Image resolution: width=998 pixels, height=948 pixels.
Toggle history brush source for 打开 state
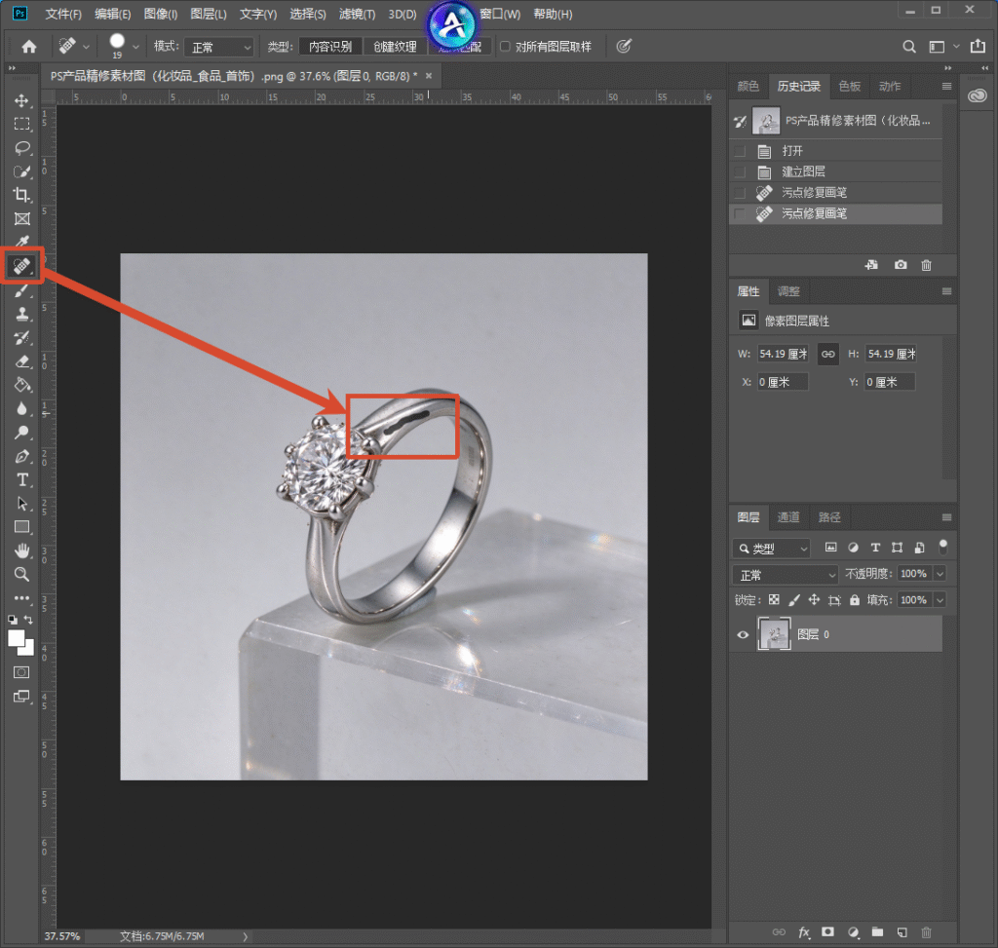point(740,151)
